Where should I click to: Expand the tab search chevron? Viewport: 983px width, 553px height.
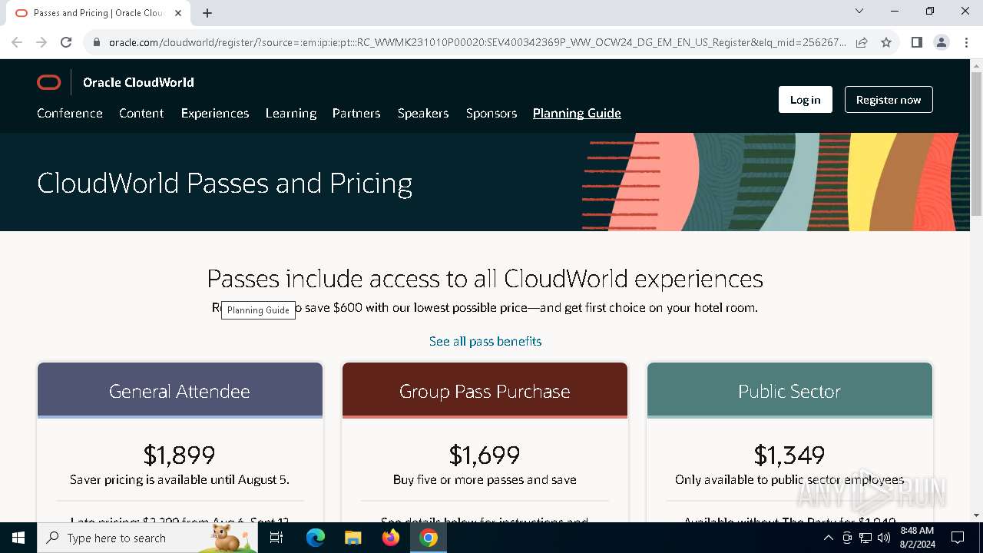pyautogui.click(x=859, y=12)
